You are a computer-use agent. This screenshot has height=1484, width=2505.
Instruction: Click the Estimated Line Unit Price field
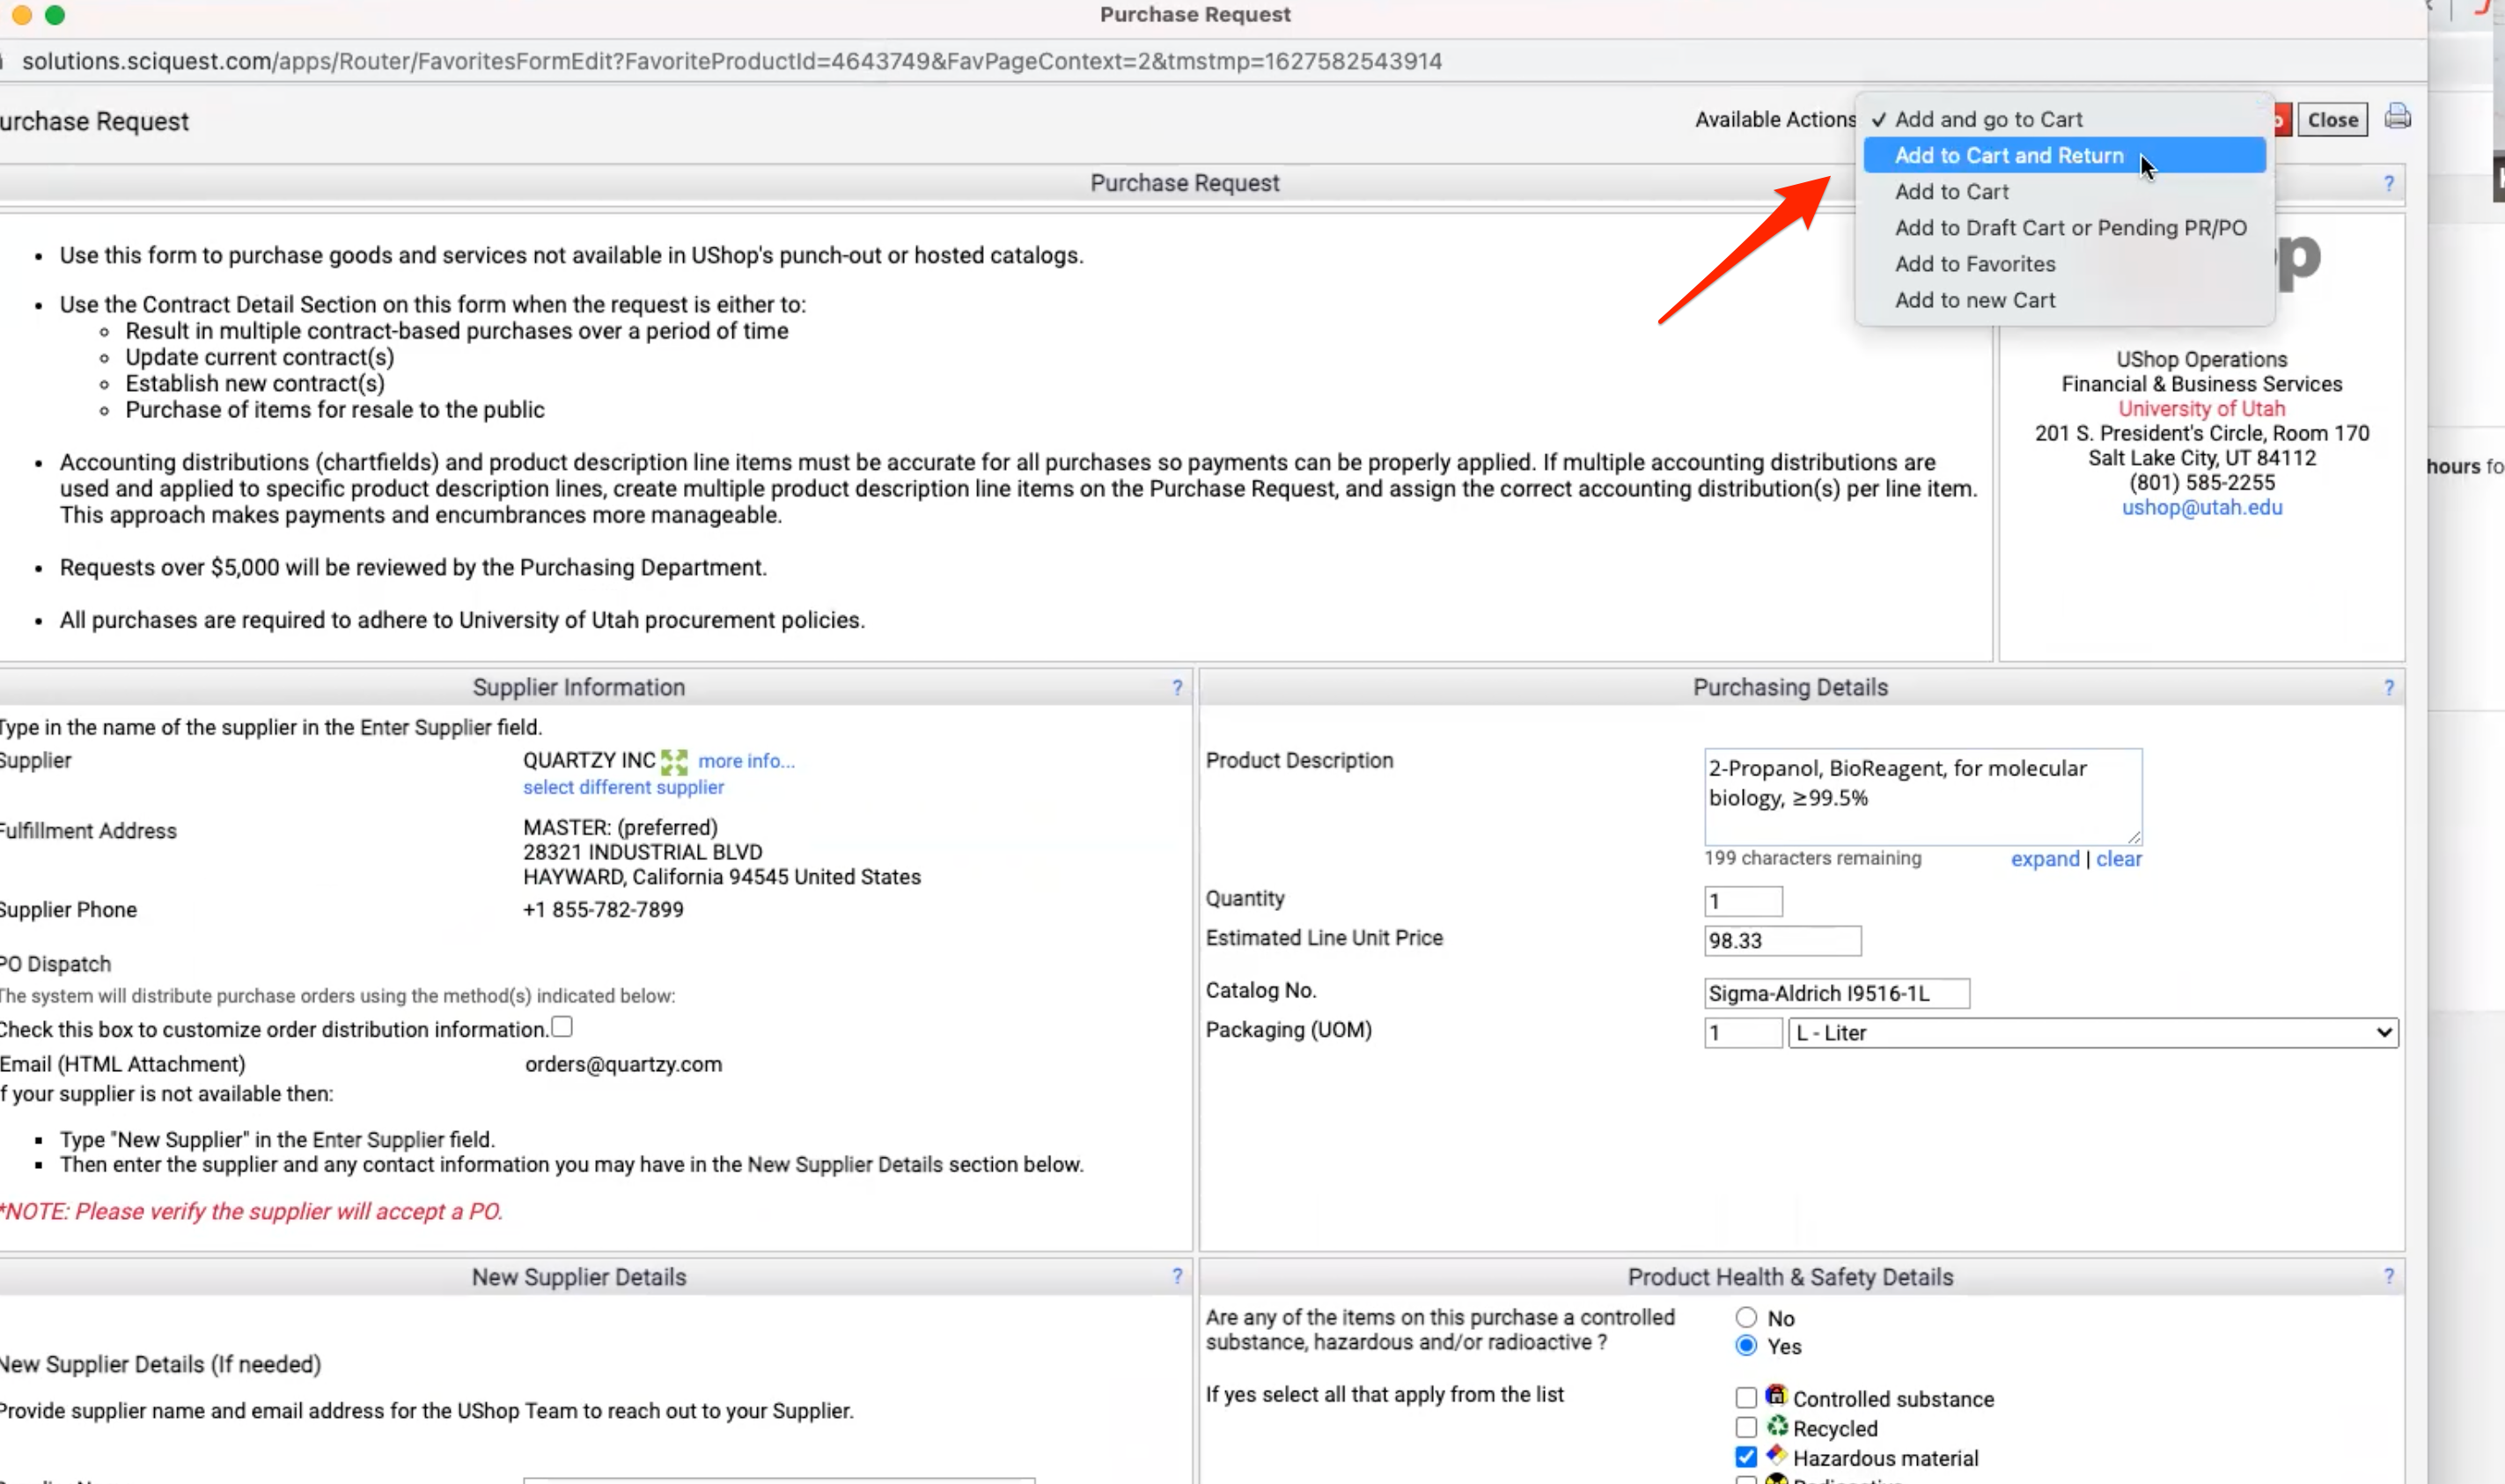(x=1782, y=941)
